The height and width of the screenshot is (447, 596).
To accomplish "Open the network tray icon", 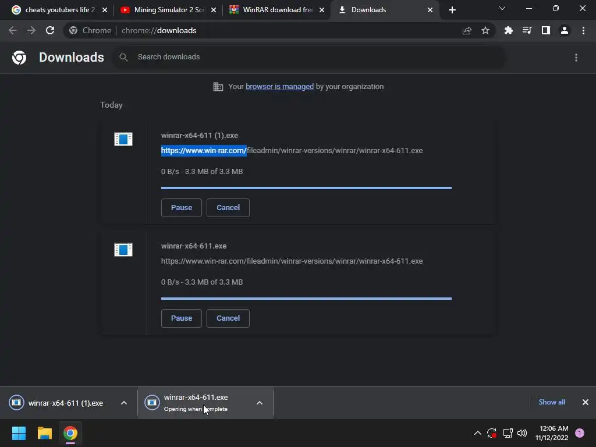I will pos(508,433).
